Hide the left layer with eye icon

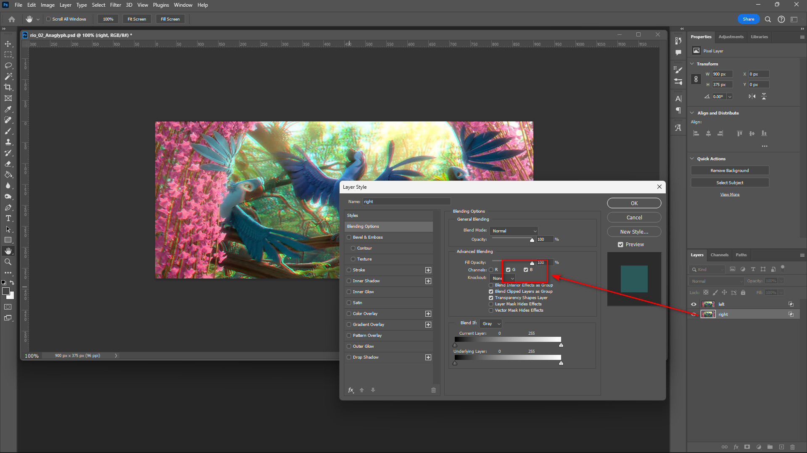click(x=694, y=304)
